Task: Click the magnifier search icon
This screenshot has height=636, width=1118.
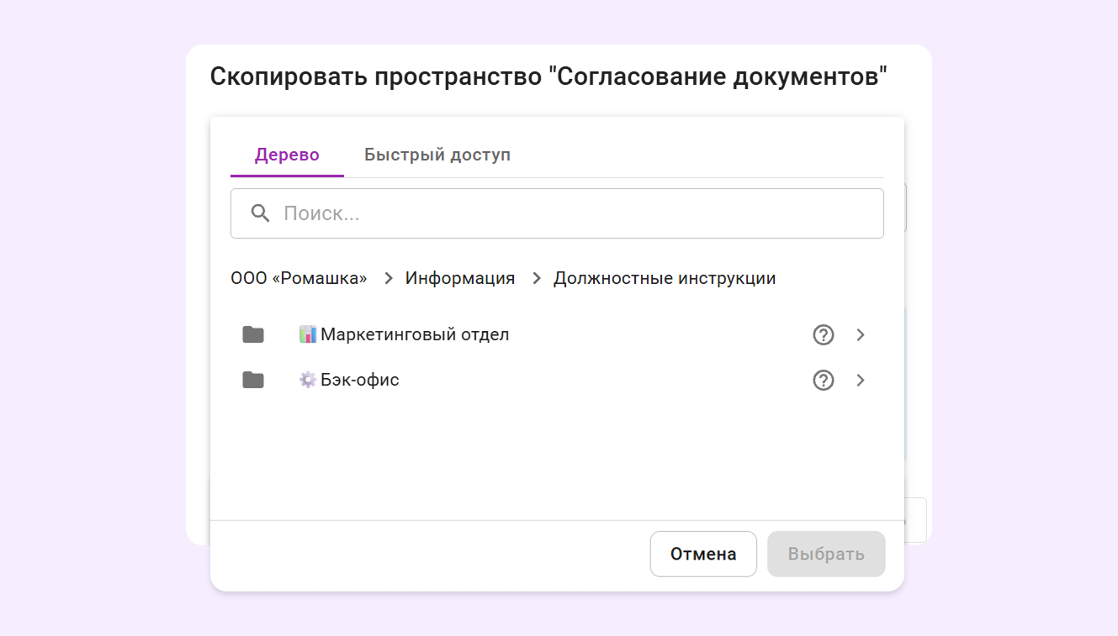Action: [261, 213]
